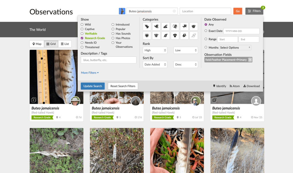The height and width of the screenshot is (173, 293).
Task: Remove the Feather Placement field filter
Action: (x=250, y=60)
